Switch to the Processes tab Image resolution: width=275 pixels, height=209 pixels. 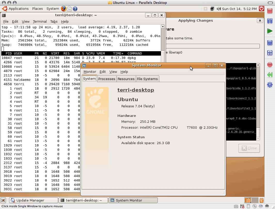pyautogui.click(x=107, y=79)
